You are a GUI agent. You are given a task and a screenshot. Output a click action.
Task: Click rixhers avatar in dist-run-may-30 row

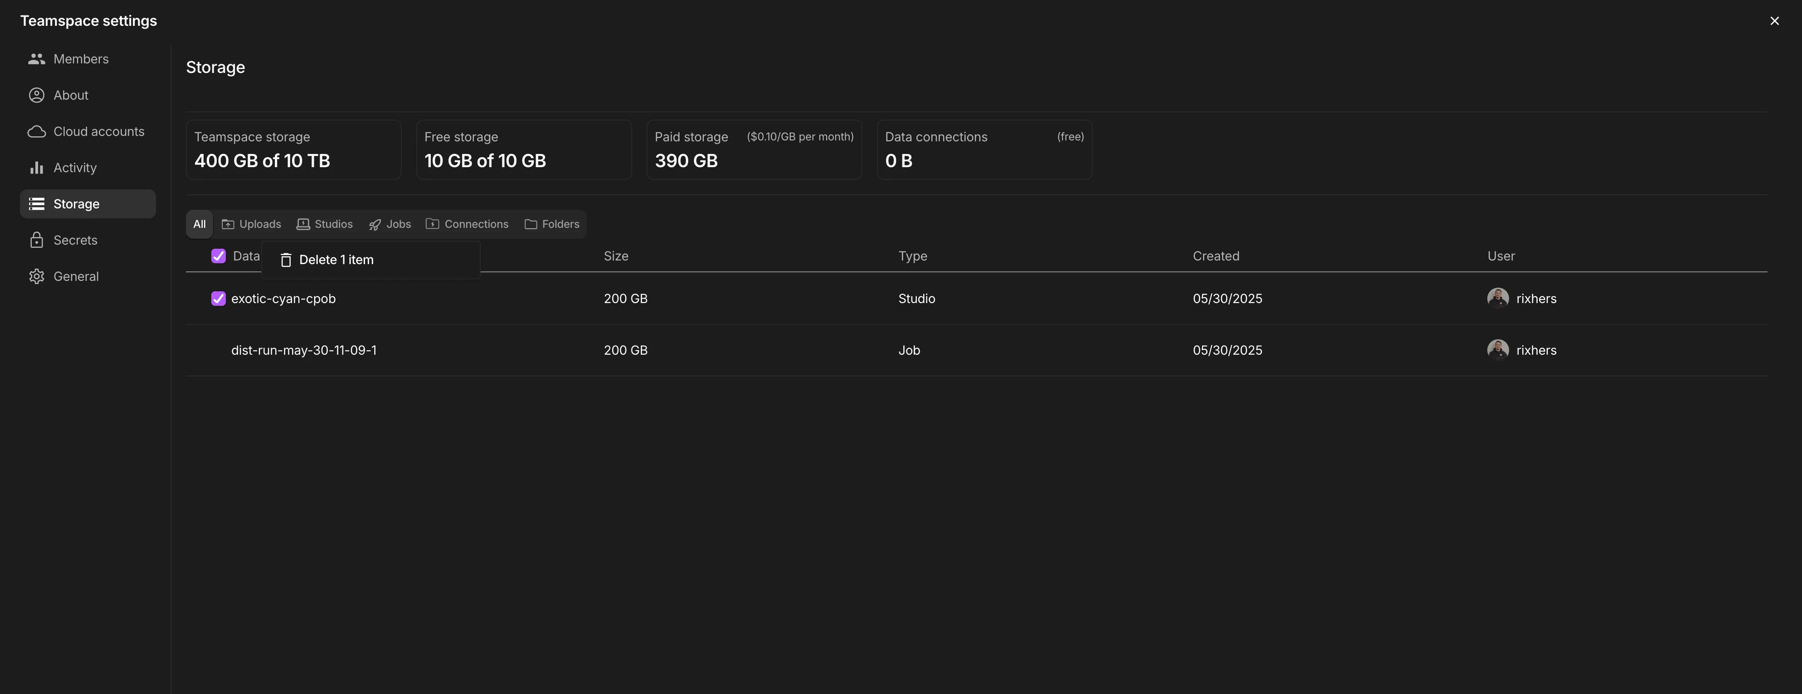coord(1498,350)
